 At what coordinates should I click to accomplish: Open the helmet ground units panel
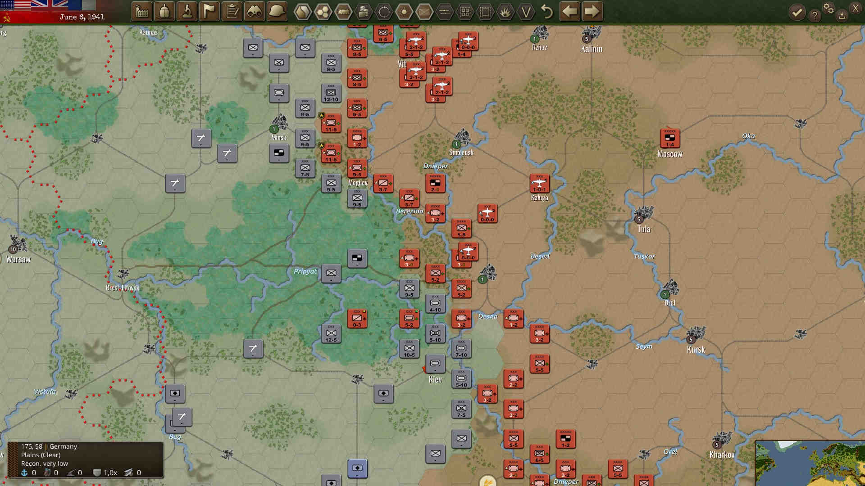[x=276, y=11]
